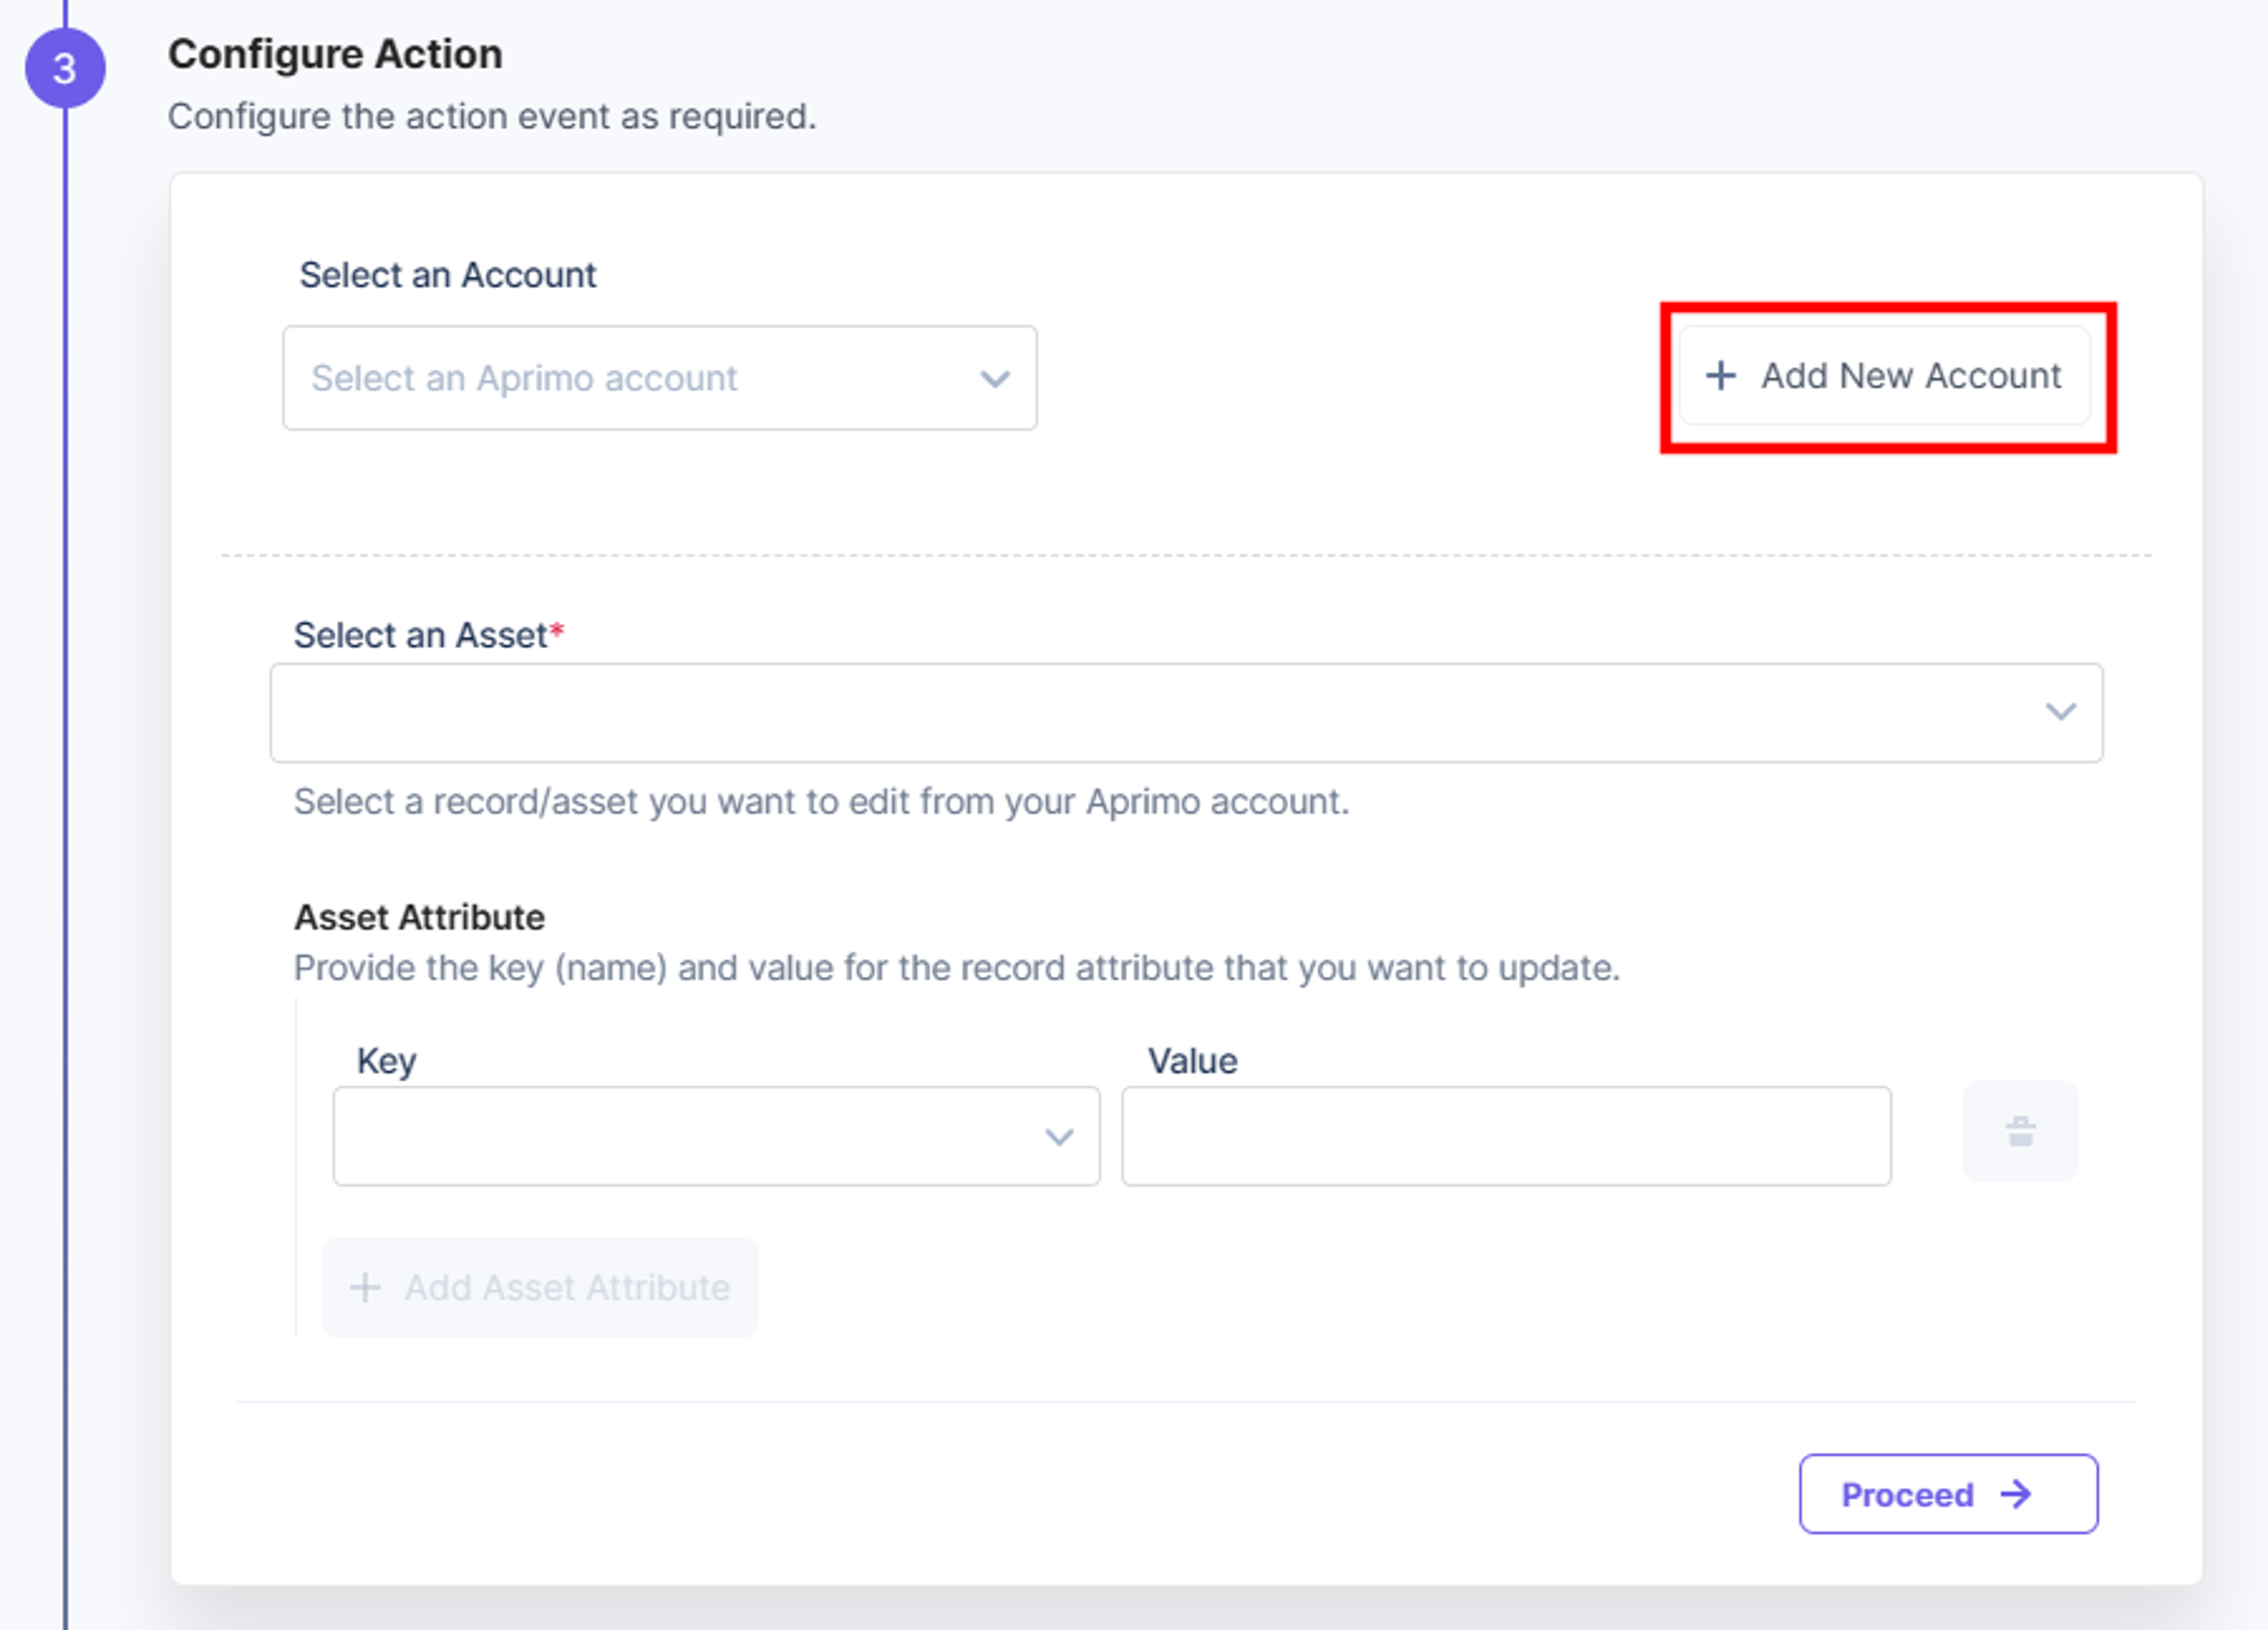This screenshot has width=2268, height=1630.
Task: Click the Proceed button
Action: 1948,1494
